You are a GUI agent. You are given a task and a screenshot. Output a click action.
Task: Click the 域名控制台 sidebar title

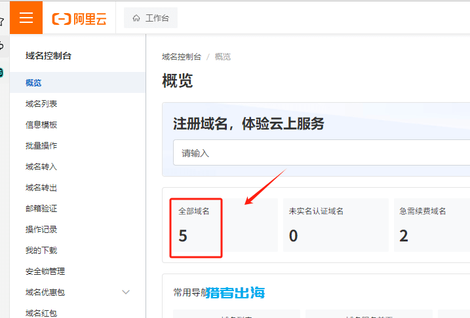(x=49, y=56)
